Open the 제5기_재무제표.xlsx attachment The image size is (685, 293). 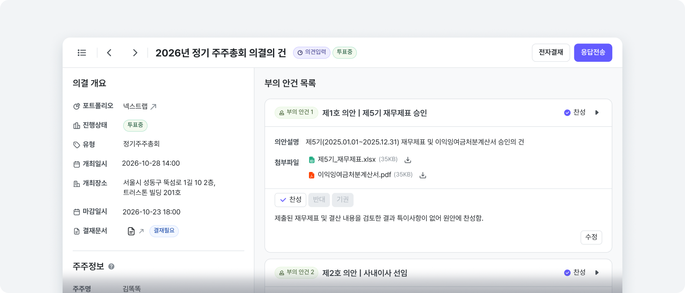tap(347, 160)
